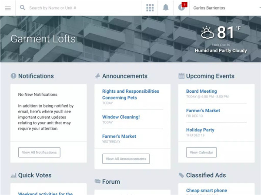Click the notification bell icon
This screenshot has width=261, height=195.
(x=166, y=8)
